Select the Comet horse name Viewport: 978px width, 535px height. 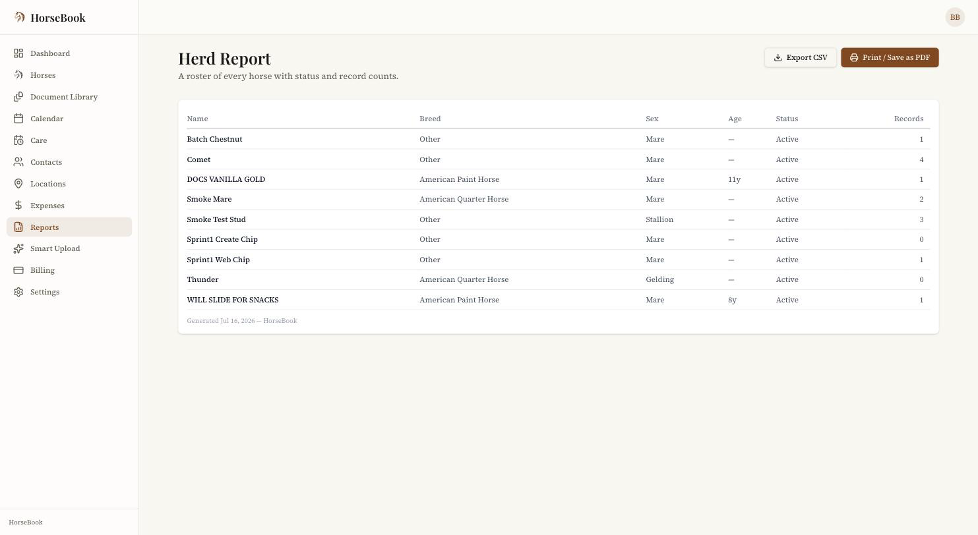[199, 159]
